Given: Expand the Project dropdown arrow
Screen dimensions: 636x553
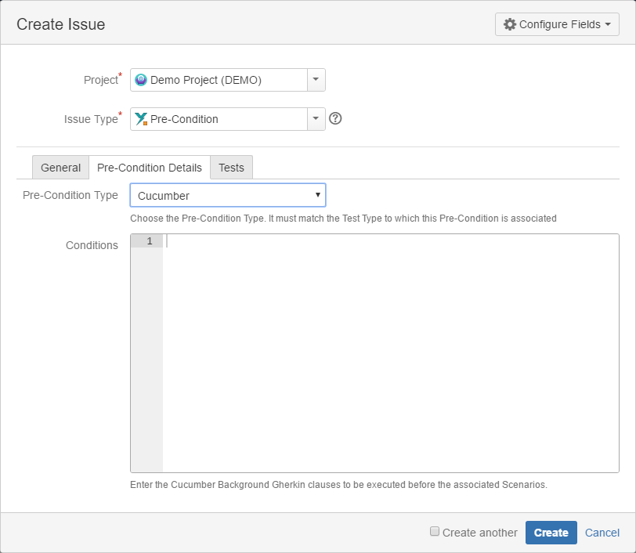Looking at the screenshot, I should [x=316, y=80].
